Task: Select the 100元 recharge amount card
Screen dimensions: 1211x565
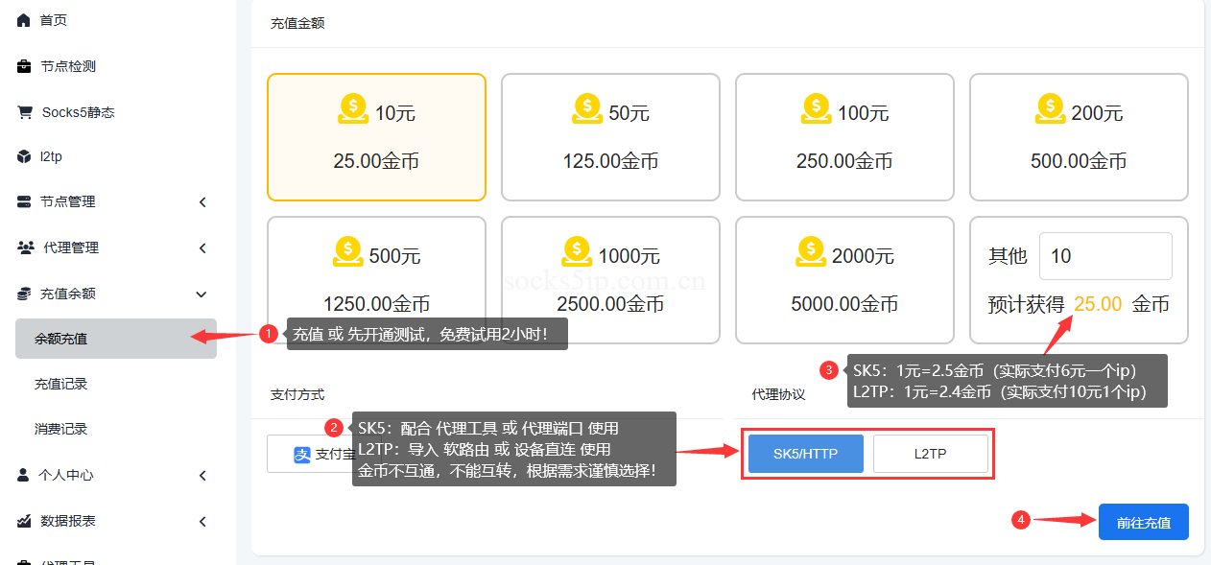Action: [844, 137]
